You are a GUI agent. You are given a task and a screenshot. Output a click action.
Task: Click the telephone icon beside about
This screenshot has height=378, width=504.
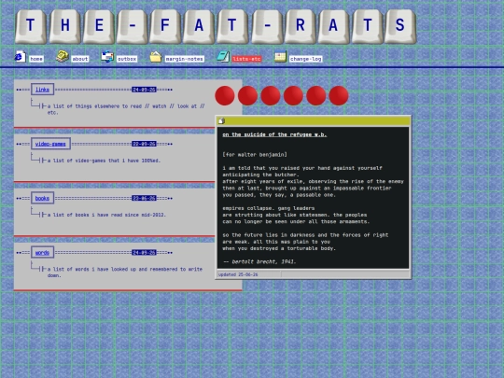(x=62, y=56)
